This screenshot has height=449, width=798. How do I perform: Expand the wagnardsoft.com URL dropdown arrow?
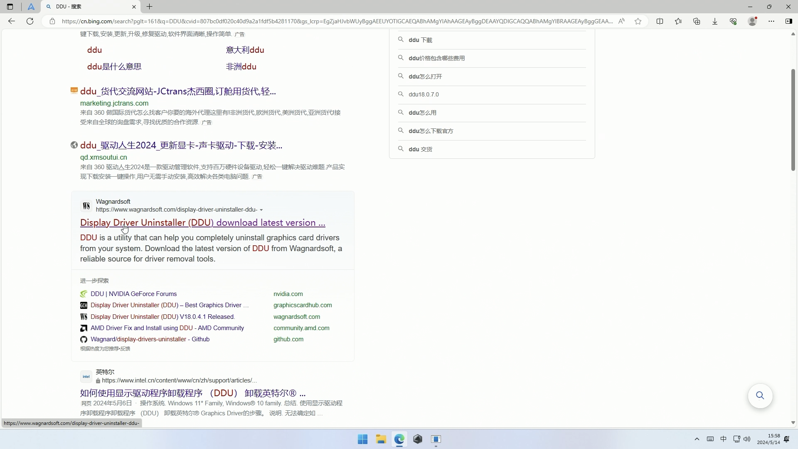[261, 210]
